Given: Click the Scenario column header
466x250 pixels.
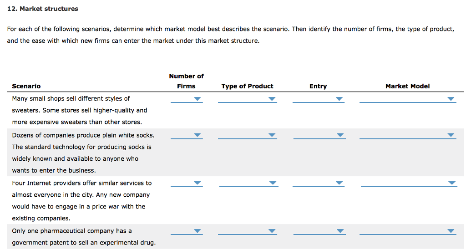Looking at the screenshot, I should pyautogui.click(x=26, y=86).
